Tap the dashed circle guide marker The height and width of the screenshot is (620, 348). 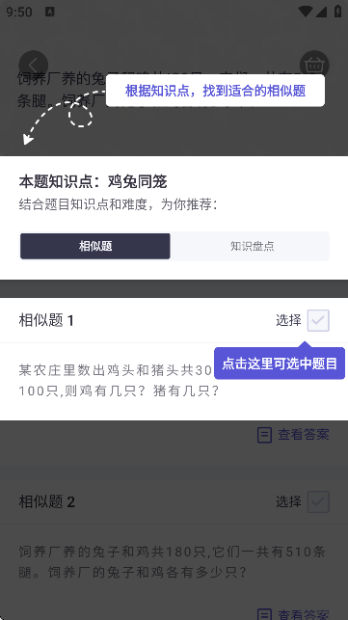(81, 116)
